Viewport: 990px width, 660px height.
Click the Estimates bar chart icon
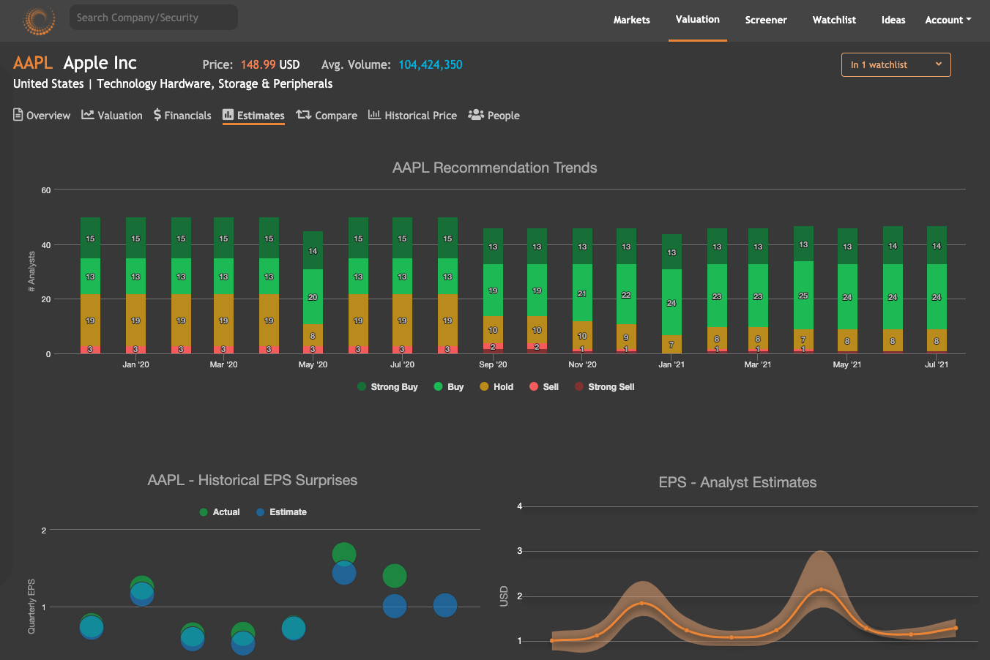pyautogui.click(x=228, y=115)
